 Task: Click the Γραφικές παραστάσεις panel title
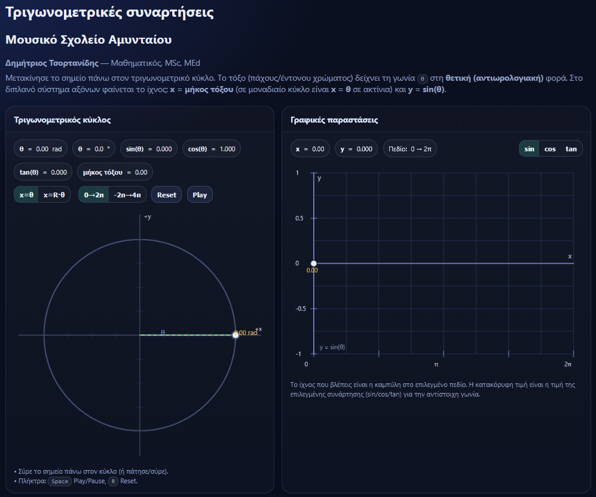(334, 120)
